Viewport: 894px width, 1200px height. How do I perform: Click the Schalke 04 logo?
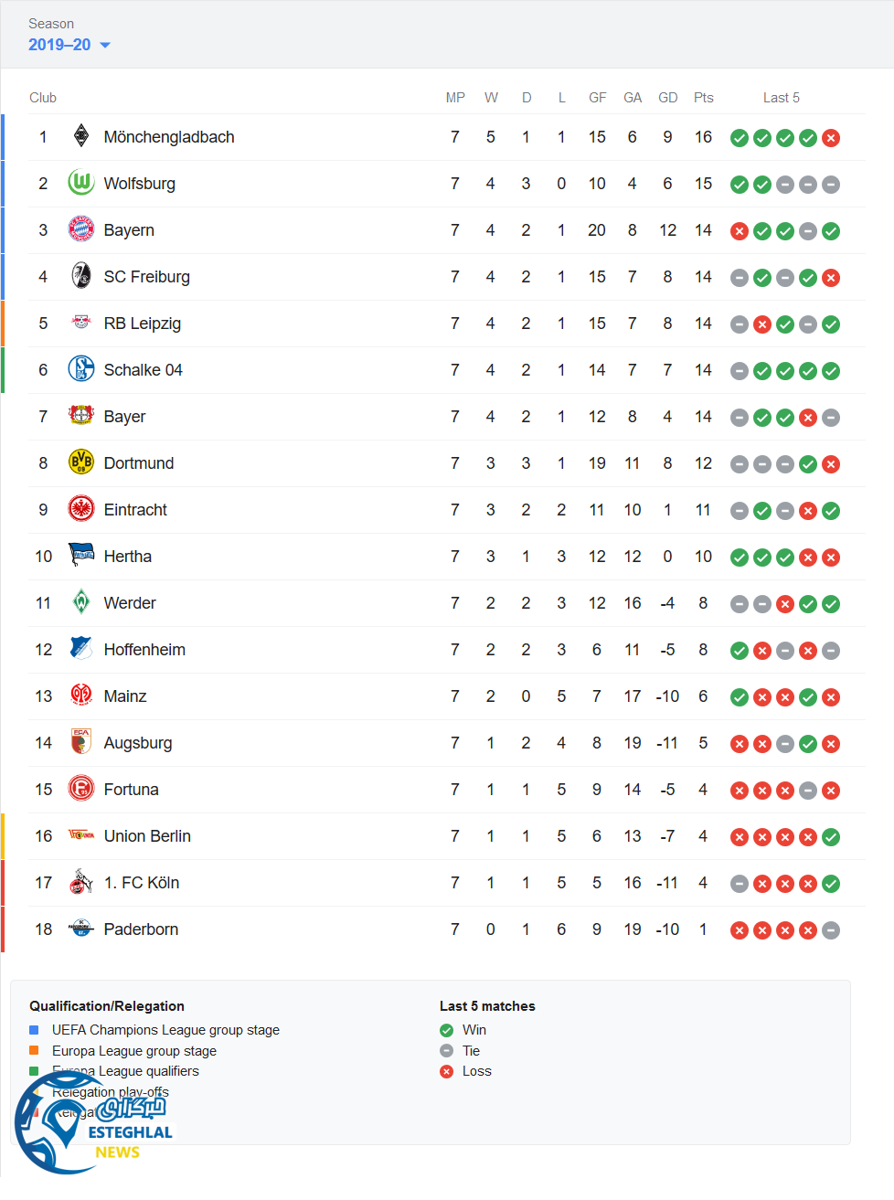pos(81,369)
